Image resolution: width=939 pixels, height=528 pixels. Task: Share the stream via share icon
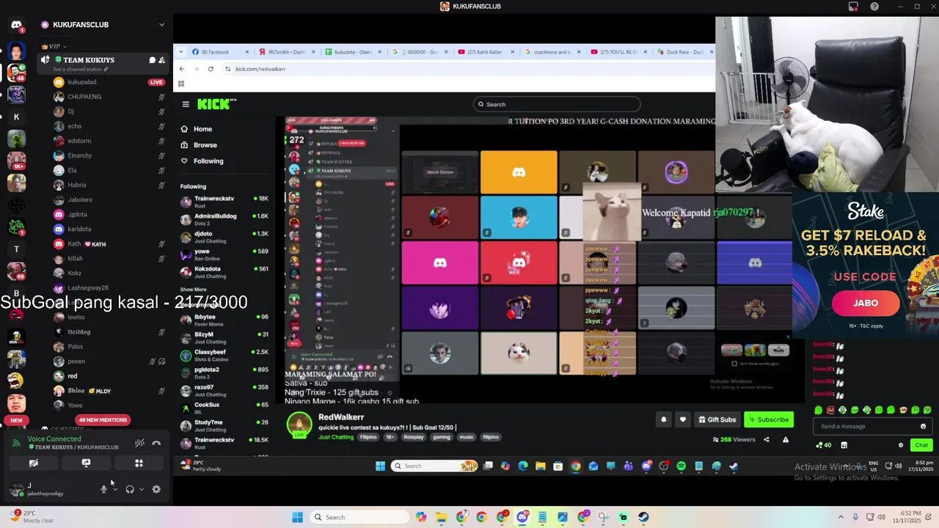767,439
